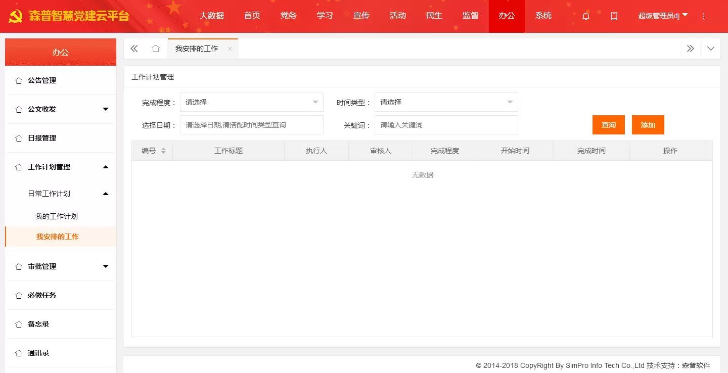Viewport: 728px width, 373px height.
Task: Open 必做任务 in sidebar
Action: click(x=42, y=295)
